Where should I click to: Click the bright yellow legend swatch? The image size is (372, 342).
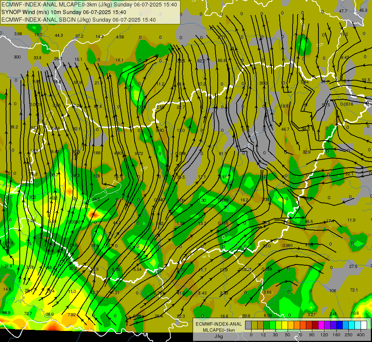click(285, 325)
